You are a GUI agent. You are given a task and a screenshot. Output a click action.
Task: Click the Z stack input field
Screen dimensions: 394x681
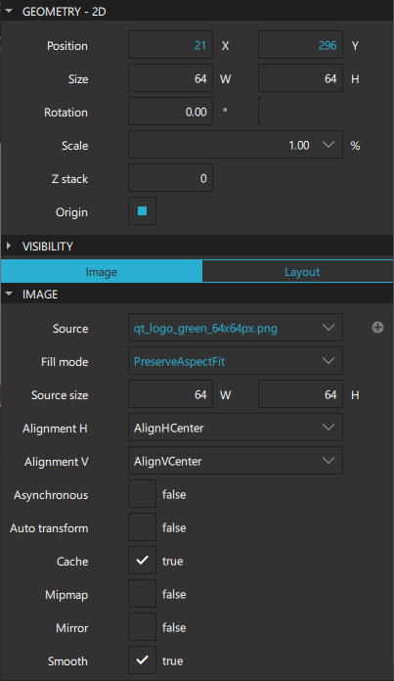(170, 178)
